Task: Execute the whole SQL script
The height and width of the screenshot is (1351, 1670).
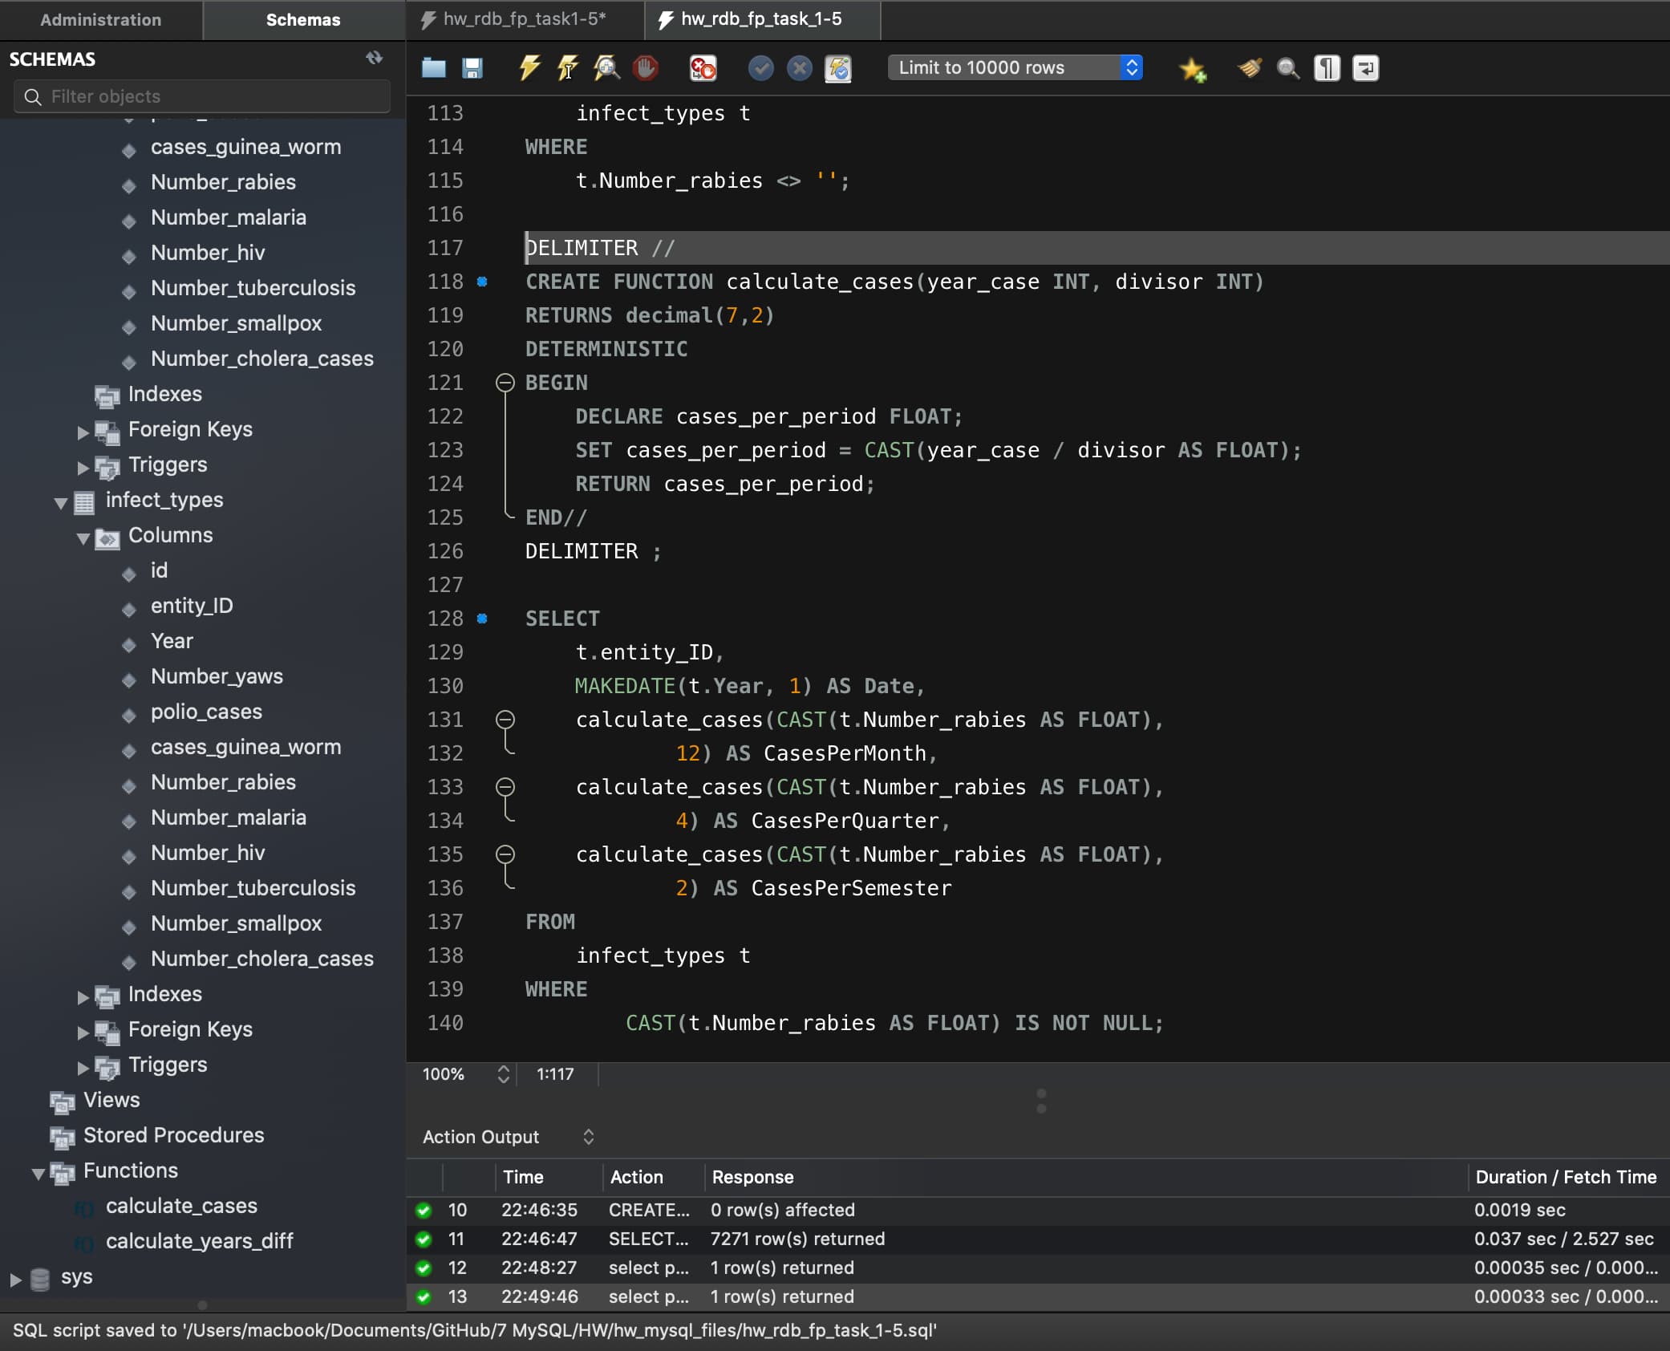Action: pos(529,68)
